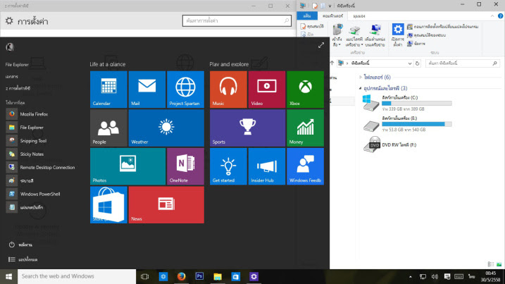Open the All apps list button
The image size is (505, 284).
coord(23,259)
